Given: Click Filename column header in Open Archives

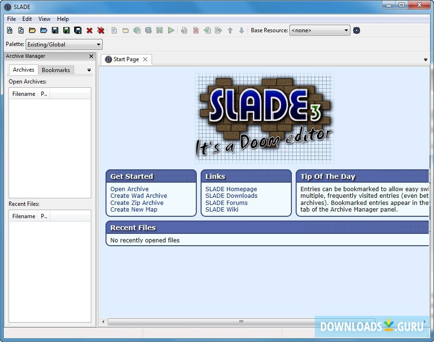Looking at the screenshot, I should click(x=23, y=94).
